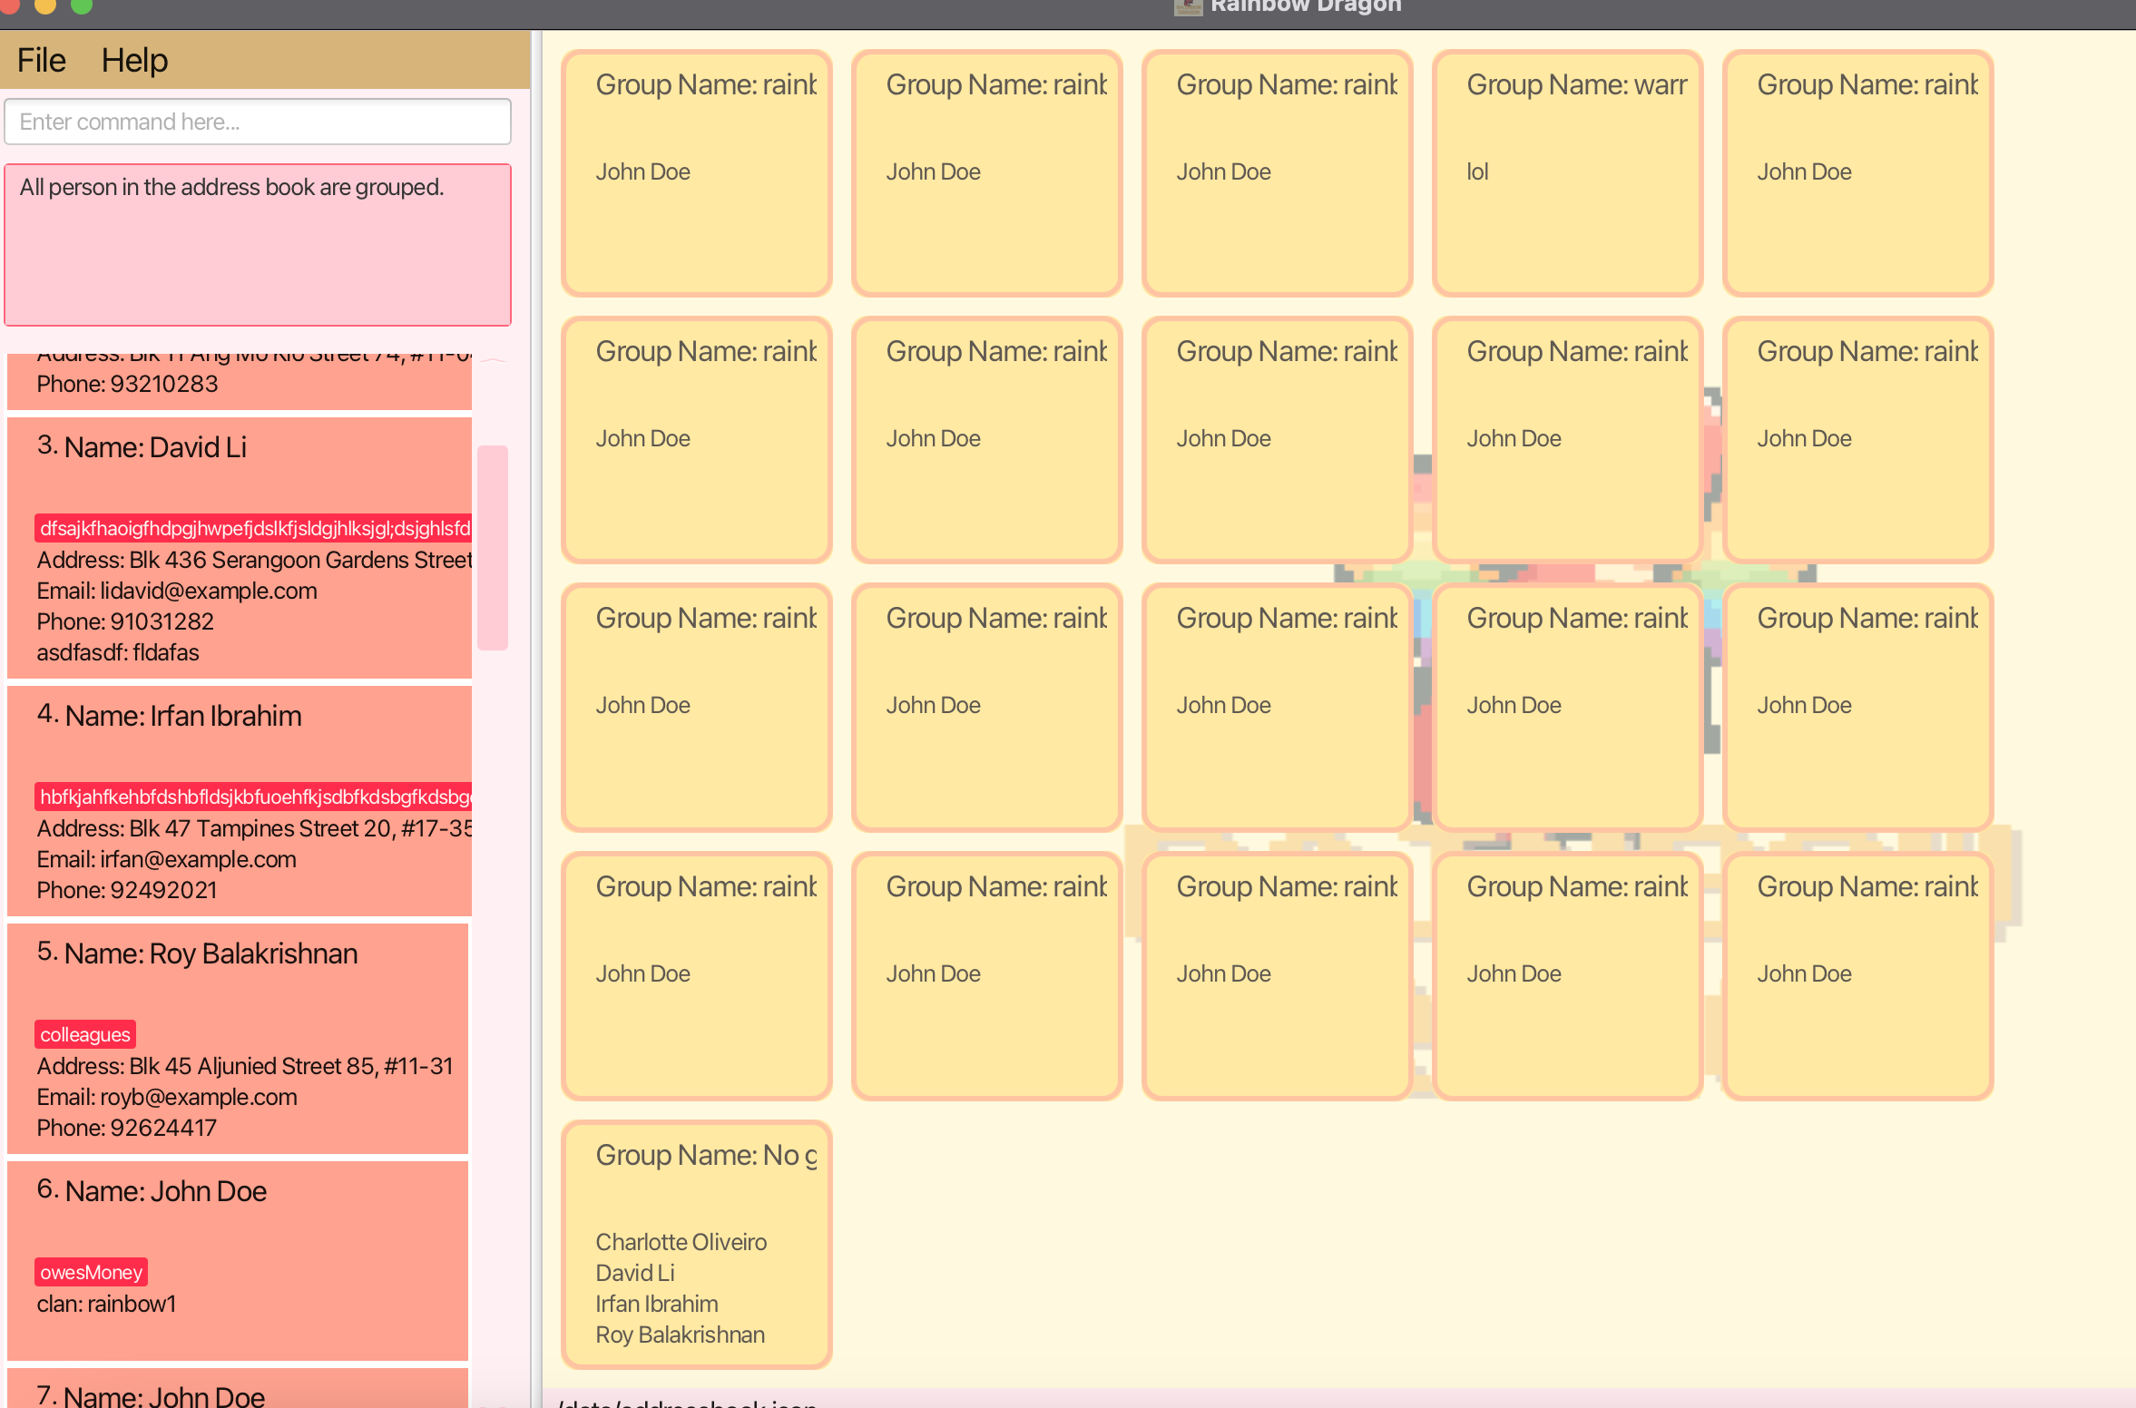Screen dimensions: 2136x1408
Task: Select the Roy Balakrishnan person card
Action: tap(239, 1038)
